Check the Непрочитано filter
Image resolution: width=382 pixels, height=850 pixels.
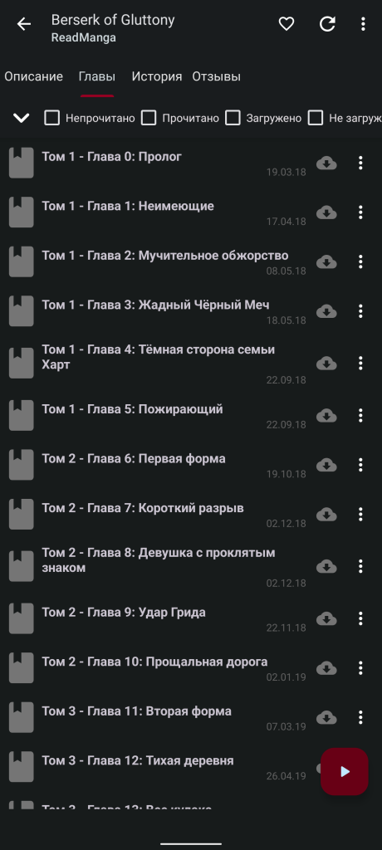pyautogui.click(x=52, y=118)
